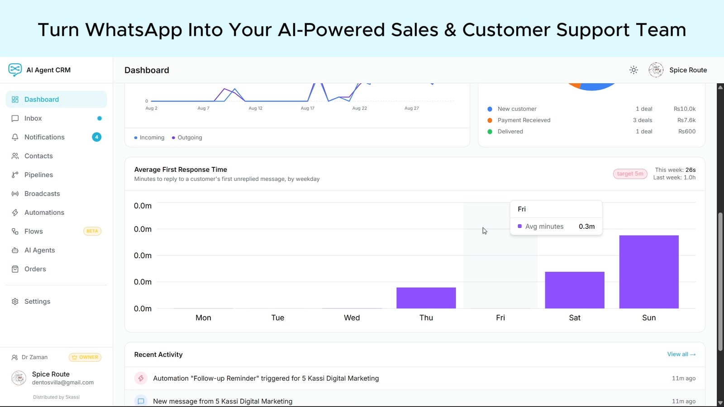Go to Notifications in sidebar

click(56, 137)
